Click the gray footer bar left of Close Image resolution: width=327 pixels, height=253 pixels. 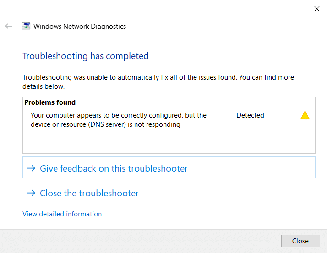point(137,241)
